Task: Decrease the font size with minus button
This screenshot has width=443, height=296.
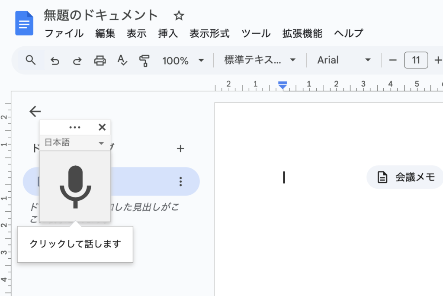Action: (393, 60)
